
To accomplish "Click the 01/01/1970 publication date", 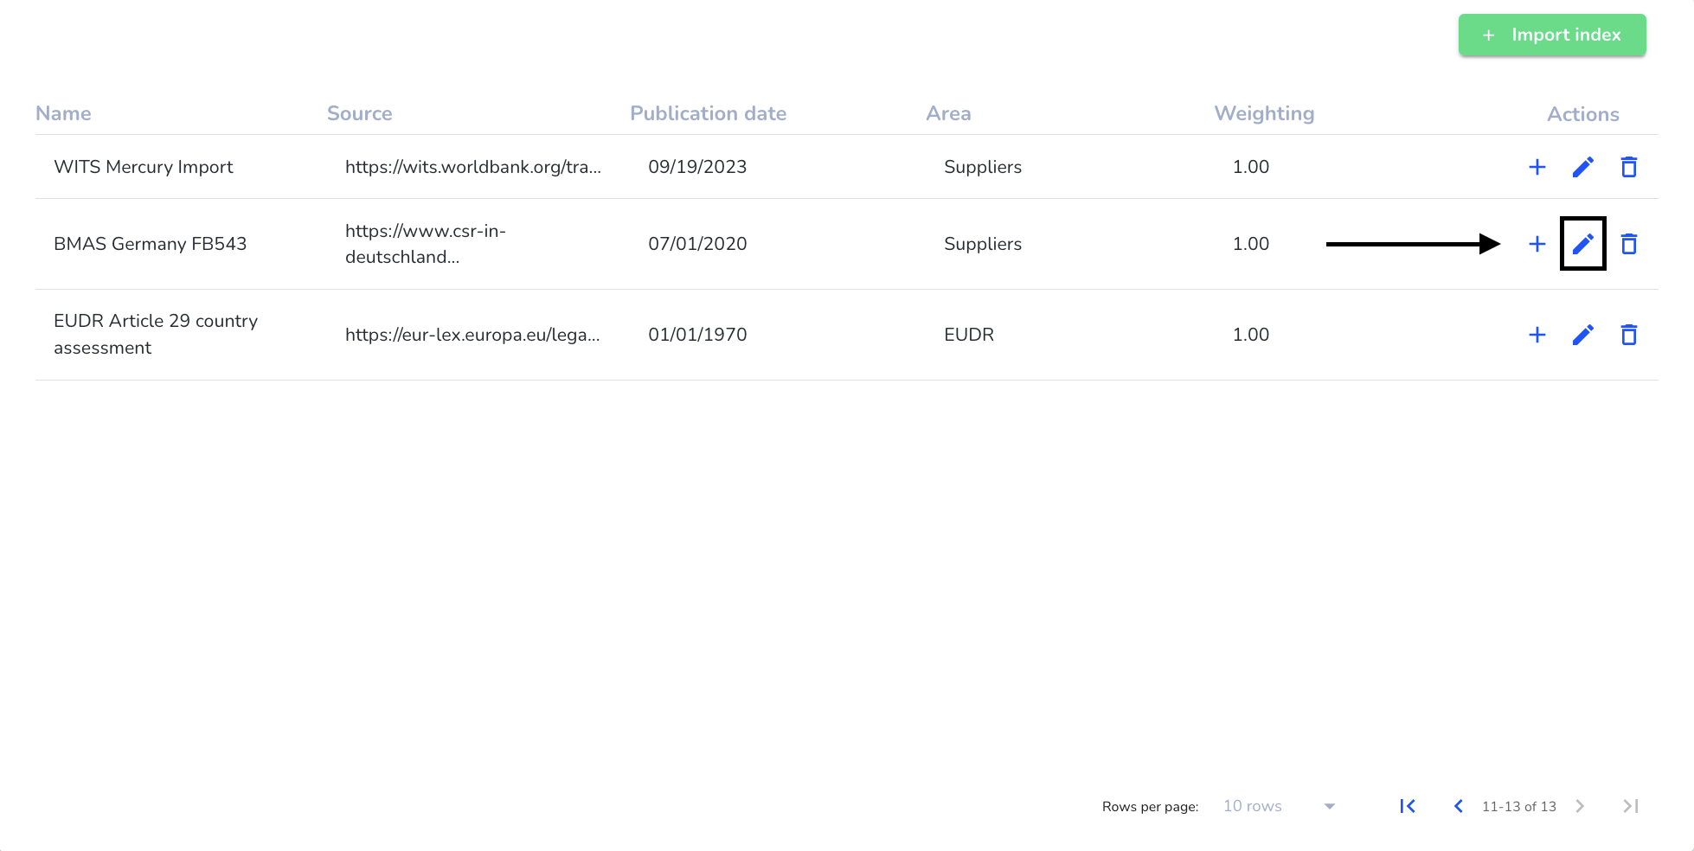I will click(x=697, y=335).
